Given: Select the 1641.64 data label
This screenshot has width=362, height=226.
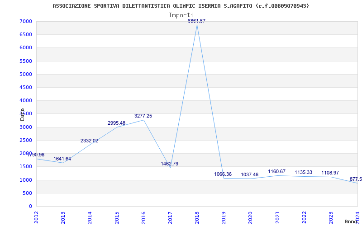Looking at the screenshot, I should (62, 159).
